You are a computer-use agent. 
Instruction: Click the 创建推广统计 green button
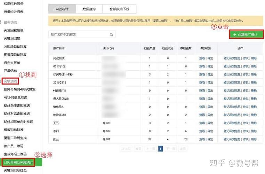pos(246,34)
